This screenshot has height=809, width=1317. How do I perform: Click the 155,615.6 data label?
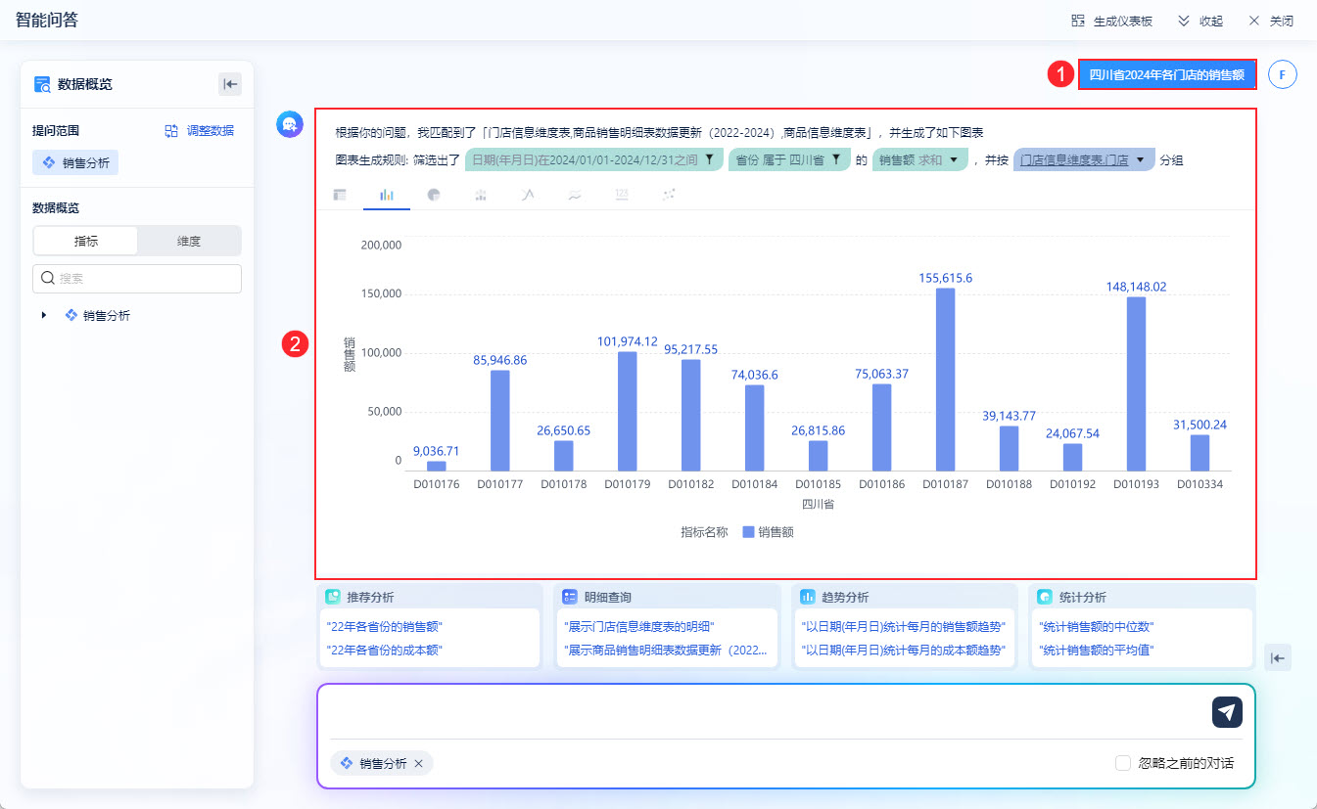pyautogui.click(x=946, y=278)
